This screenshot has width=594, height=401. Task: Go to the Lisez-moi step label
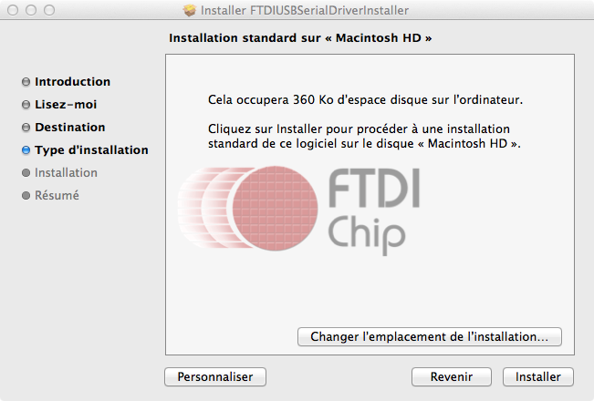(x=65, y=105)
